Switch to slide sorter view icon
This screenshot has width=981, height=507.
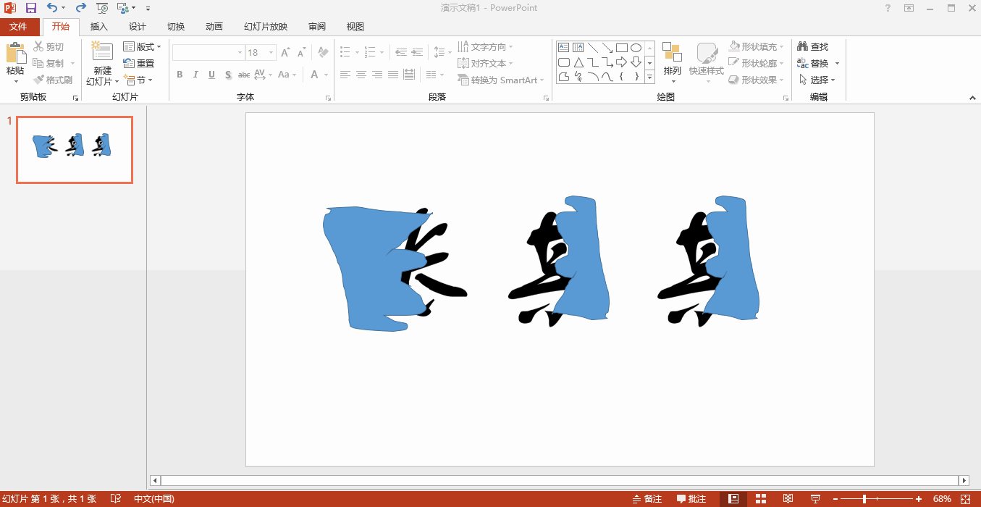point(760,499)
